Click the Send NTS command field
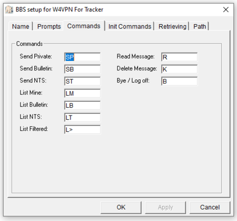Viewport: 237px width, 221px height. tap(82, 81)
